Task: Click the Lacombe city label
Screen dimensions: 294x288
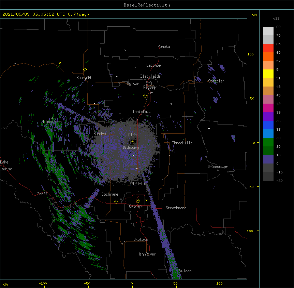Action: click(x=153, y=65)
